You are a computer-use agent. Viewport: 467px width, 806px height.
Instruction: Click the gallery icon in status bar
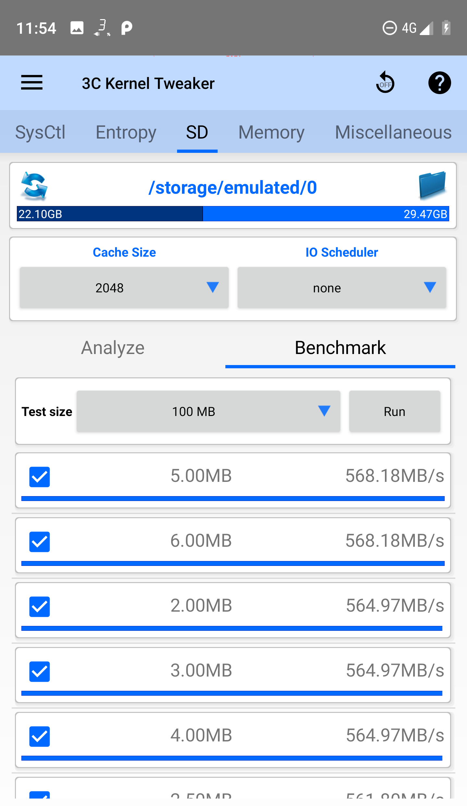tap(77, 28)
